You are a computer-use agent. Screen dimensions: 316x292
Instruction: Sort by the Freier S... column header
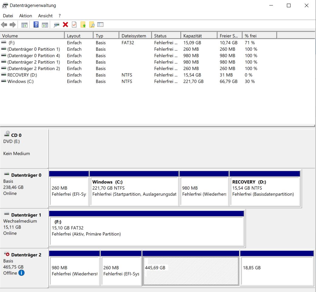tap(230, 36)
